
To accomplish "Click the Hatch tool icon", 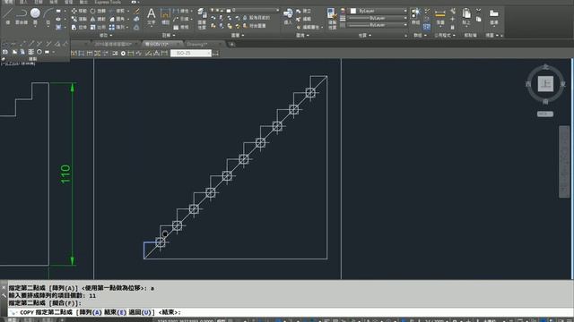I will pos(58,27).
